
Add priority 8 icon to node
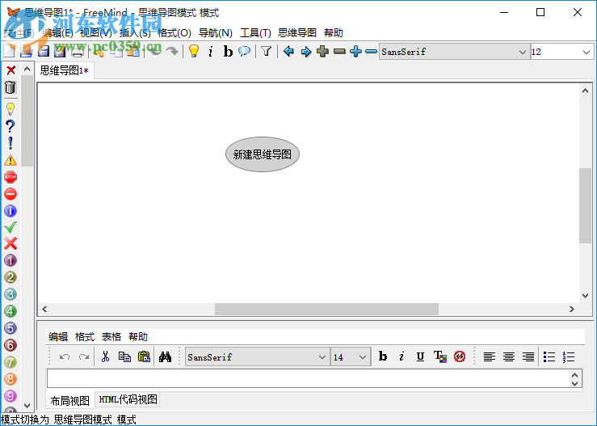[11, 379]
